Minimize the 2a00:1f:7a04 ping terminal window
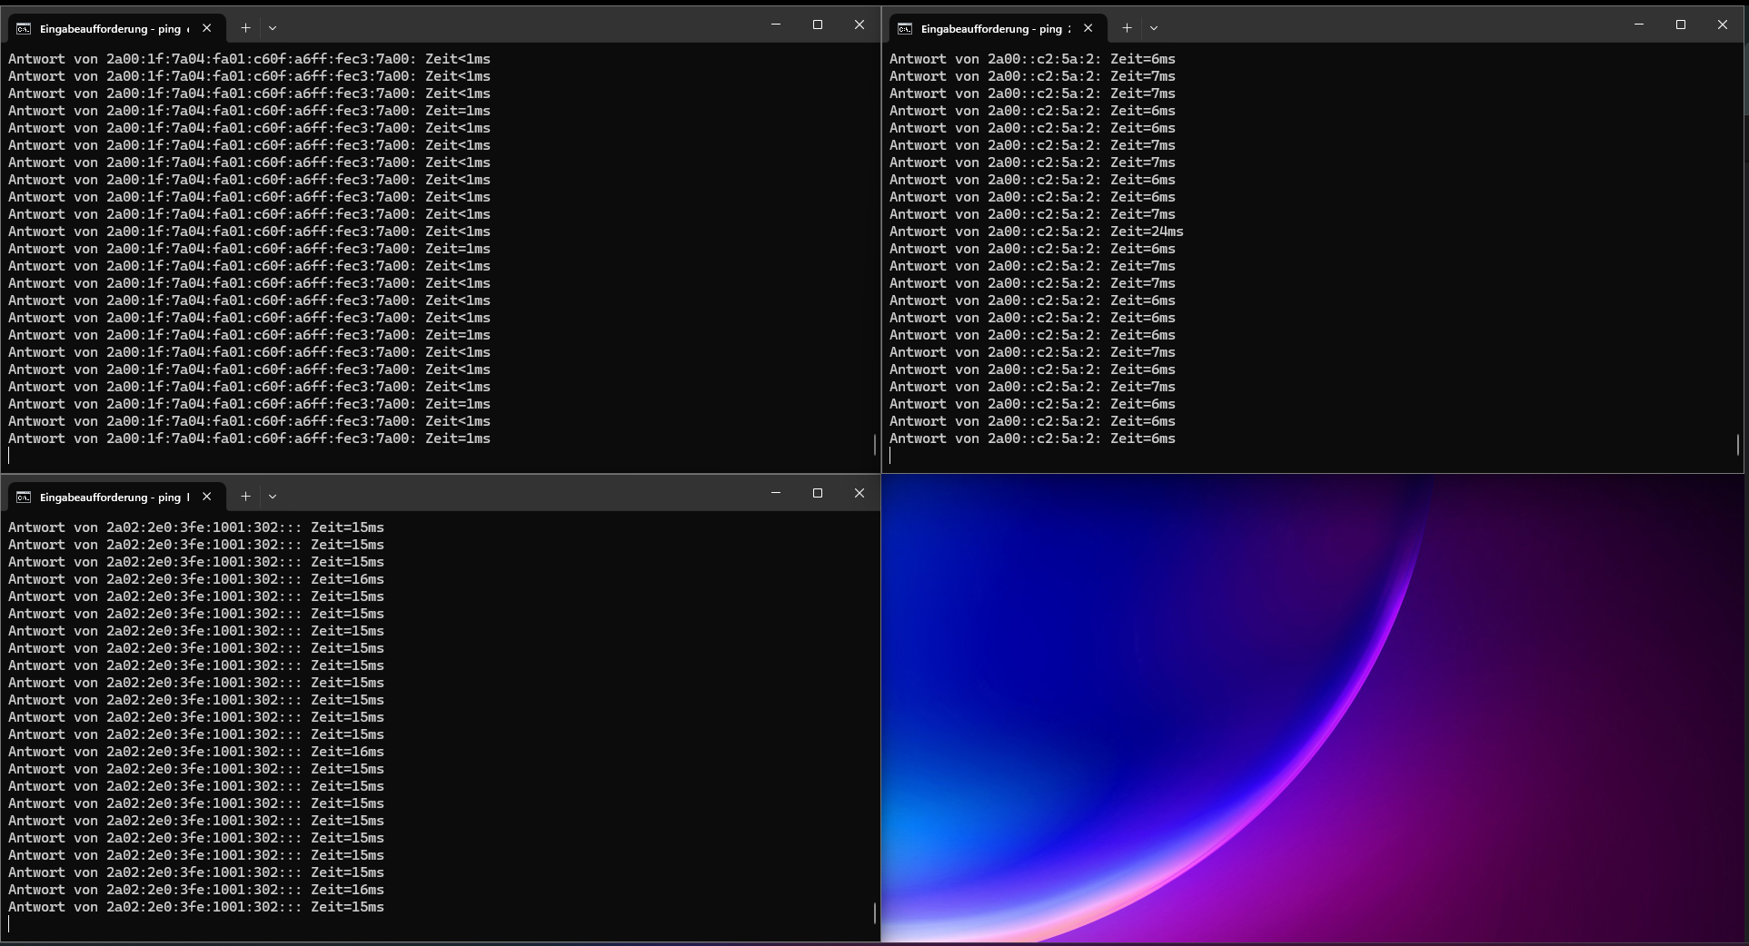 tap(776, 25)
